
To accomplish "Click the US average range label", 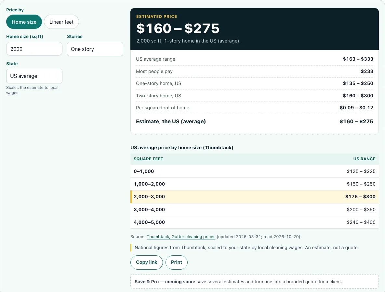I will pyautogui.click(x=156, y=59).
